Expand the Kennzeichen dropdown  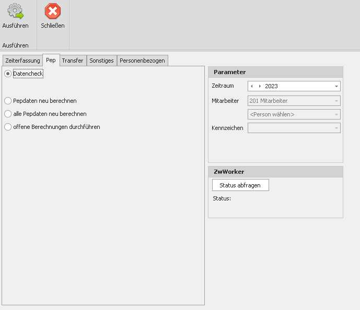(336, 128)
